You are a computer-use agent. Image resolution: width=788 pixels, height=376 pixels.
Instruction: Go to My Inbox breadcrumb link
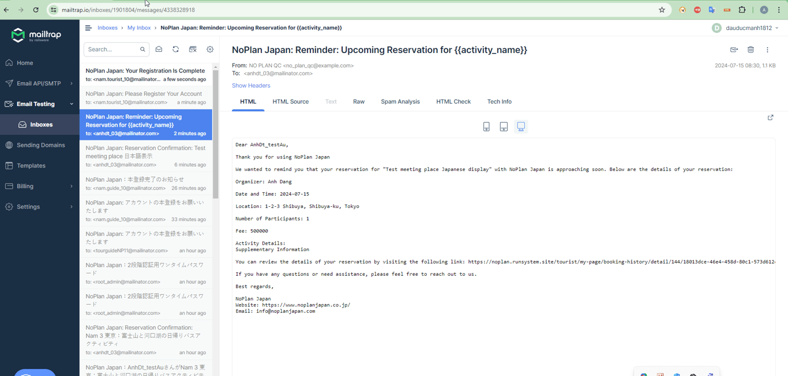(x=139, y=28)
